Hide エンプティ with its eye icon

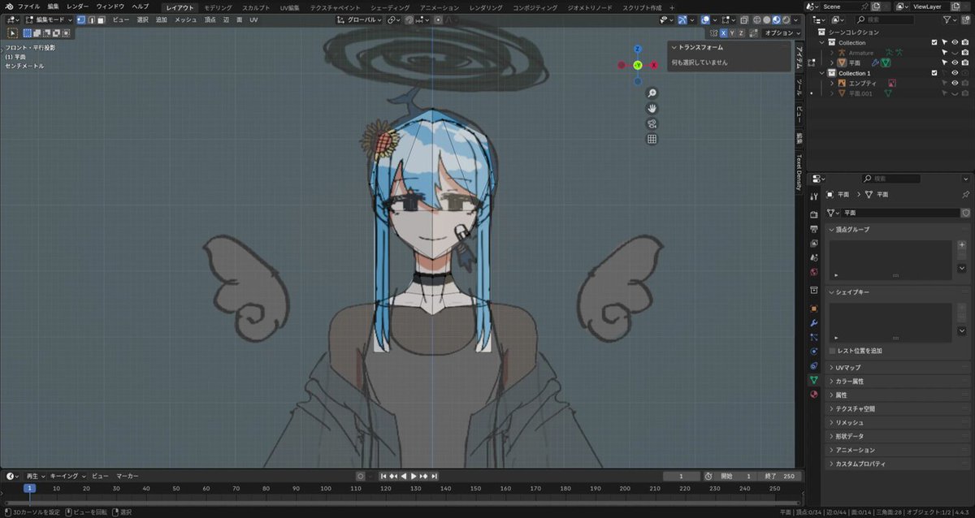point(955,83)
